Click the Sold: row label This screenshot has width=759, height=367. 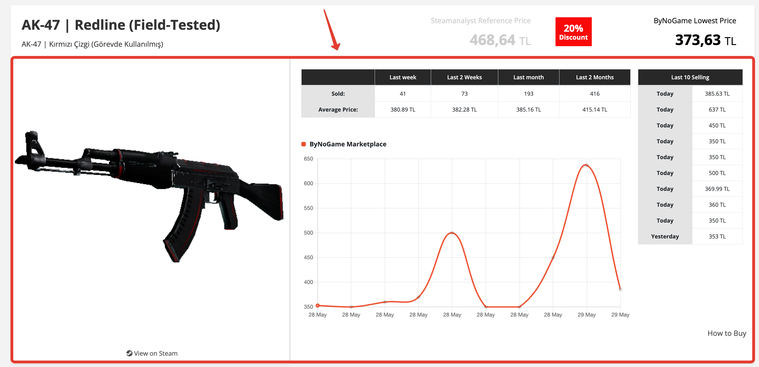[x=338, y=93]
